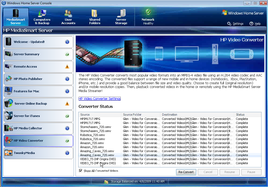Select the first HPIM1717.MPG row
The height and width of the screenshot is (187, 268).
(170, 119)
